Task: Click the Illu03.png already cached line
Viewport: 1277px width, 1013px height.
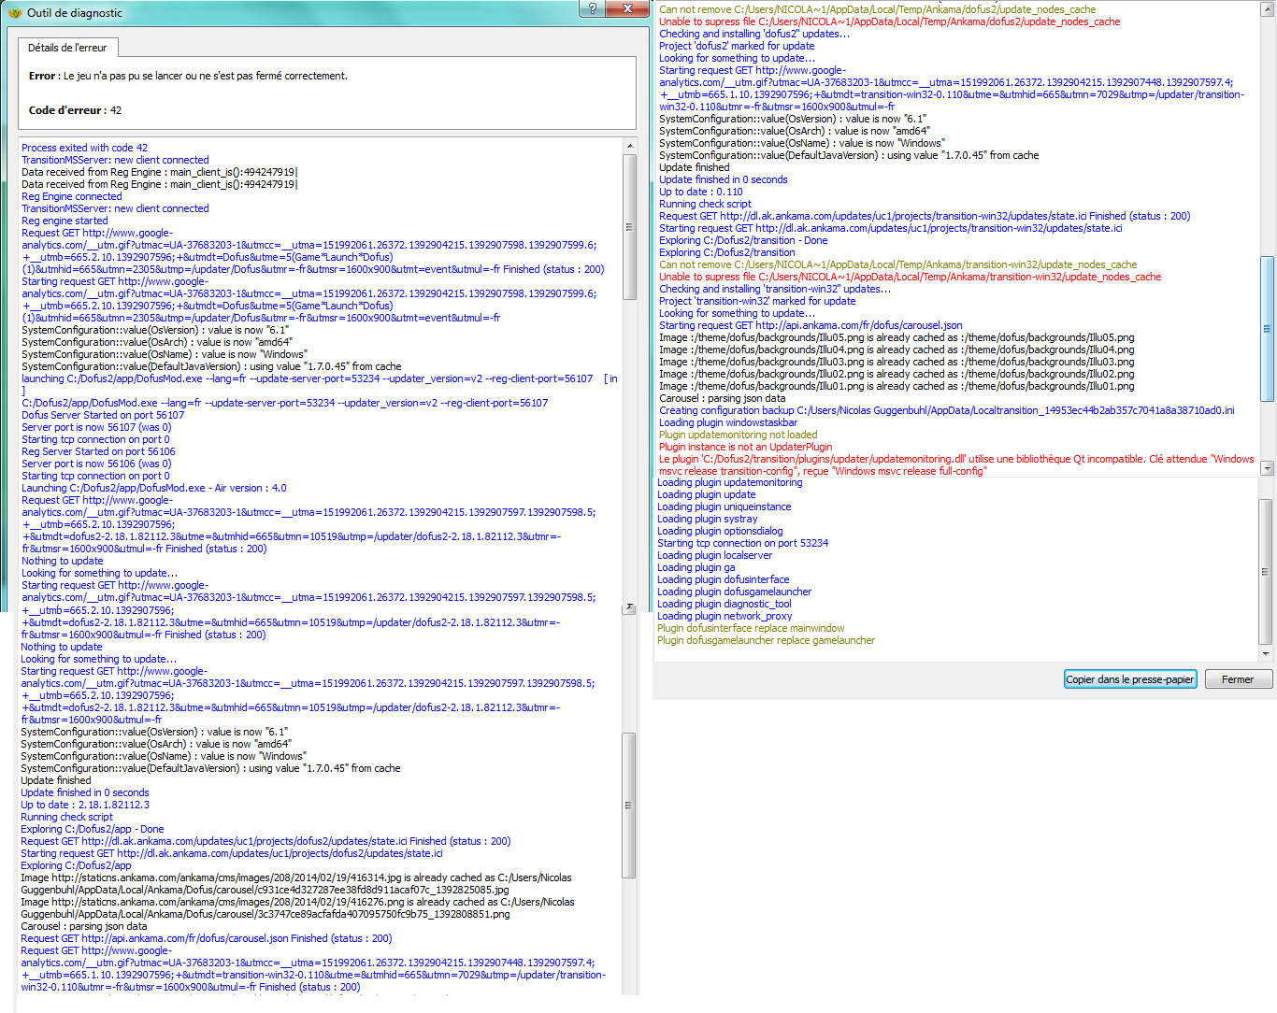Action: (897, 362)
